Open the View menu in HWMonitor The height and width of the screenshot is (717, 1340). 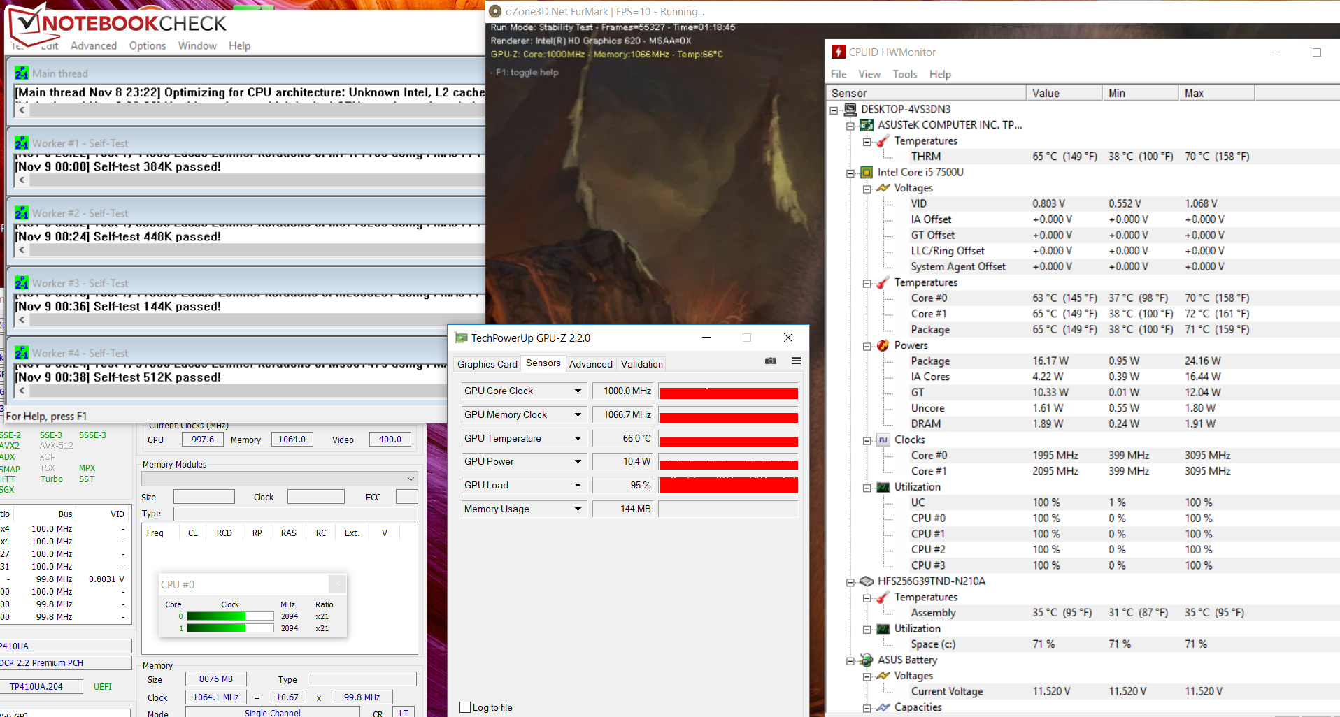tap(869, 74)
